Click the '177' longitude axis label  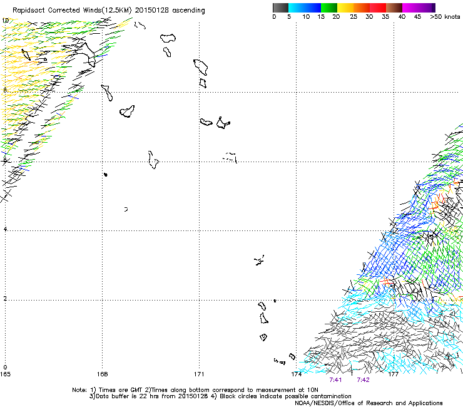tap(394, 374)
